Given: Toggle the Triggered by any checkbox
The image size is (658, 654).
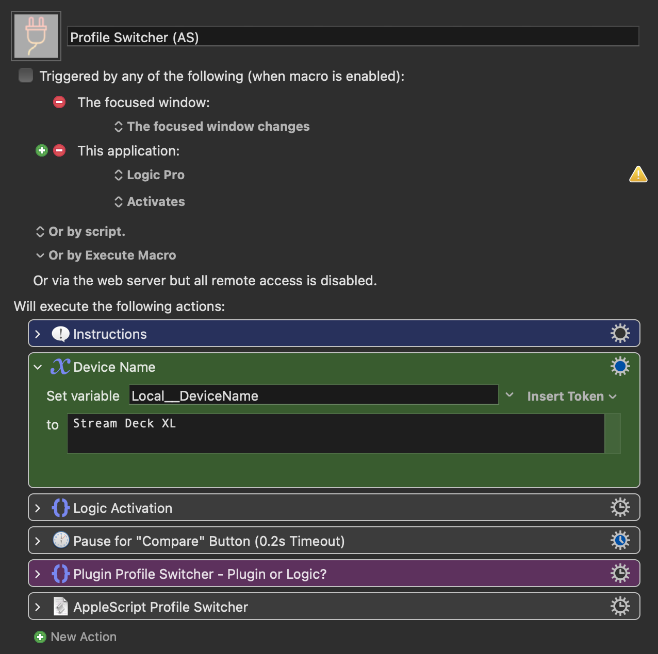Looking at the screenshot, I should coord(26,76).
